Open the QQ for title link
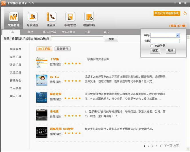Image resolution: width=190 pixels, height=152 pixels. coord(55,77)
